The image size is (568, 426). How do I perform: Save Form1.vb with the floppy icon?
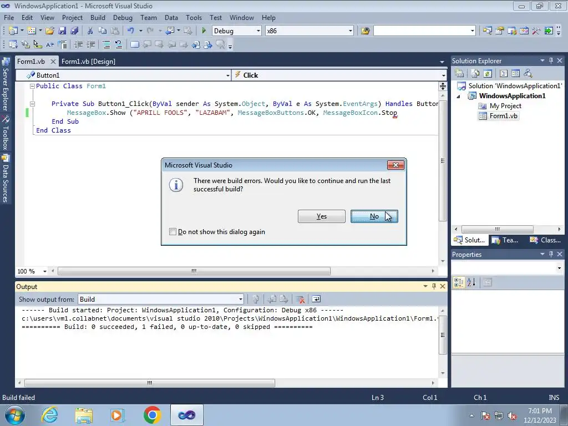point(62,31)
